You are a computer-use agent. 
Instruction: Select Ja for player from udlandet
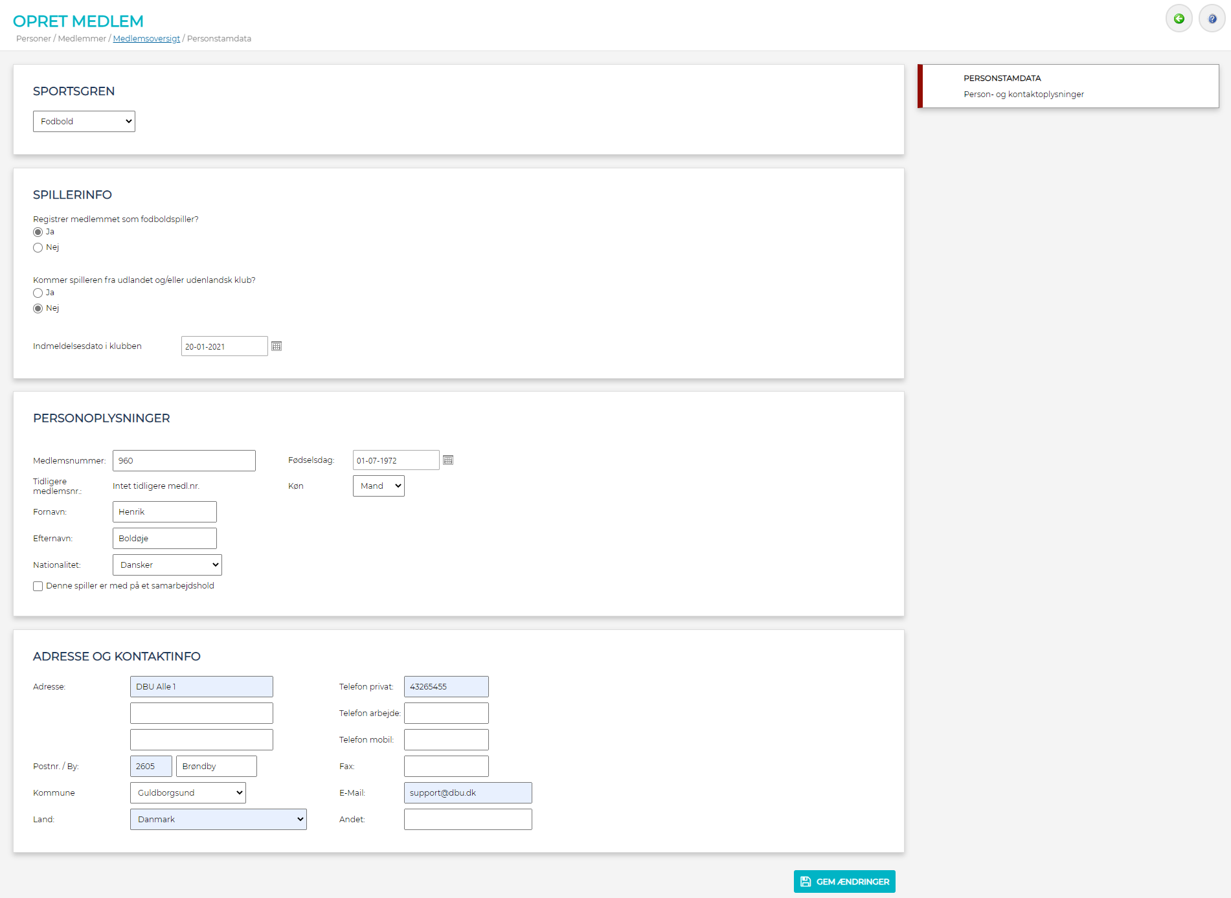[x=38, y=293]
